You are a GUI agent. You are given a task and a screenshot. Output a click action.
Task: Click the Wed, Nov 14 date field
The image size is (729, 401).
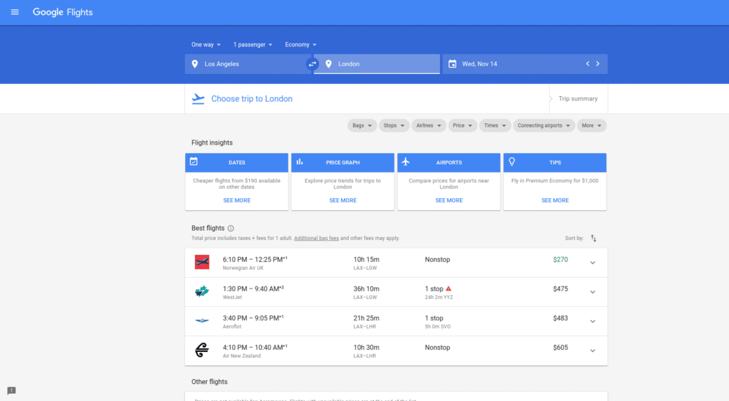(525, 64)
